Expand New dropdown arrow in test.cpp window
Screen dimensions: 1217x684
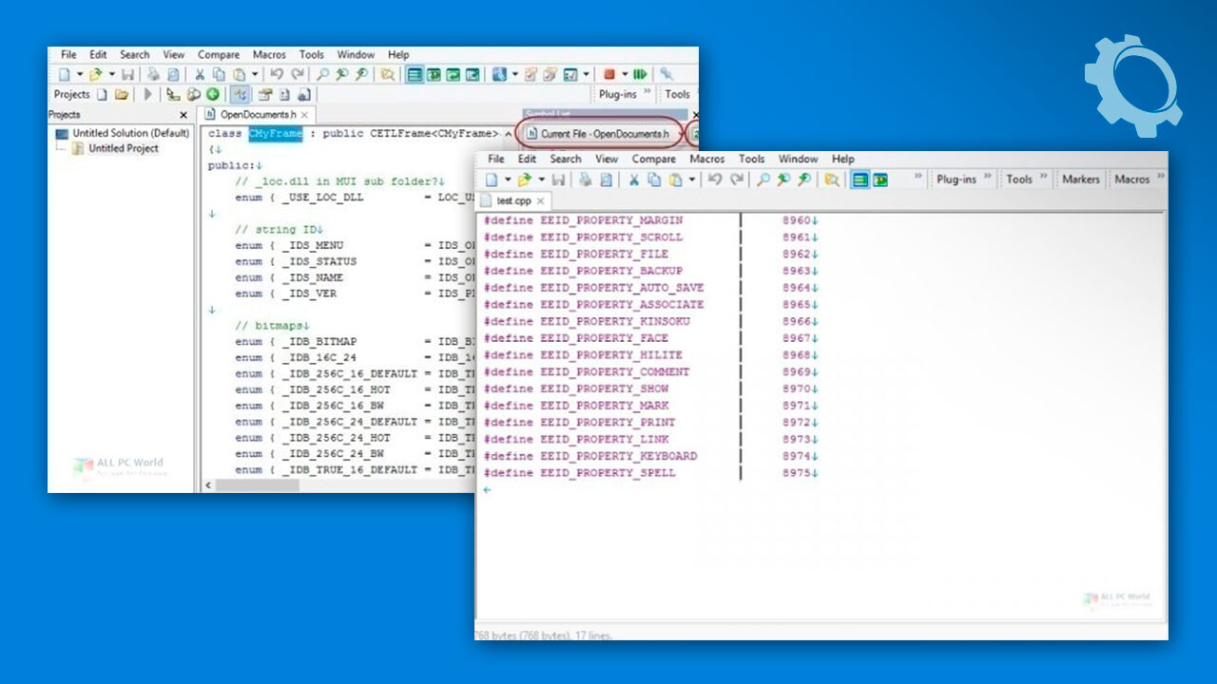[508, 180]
